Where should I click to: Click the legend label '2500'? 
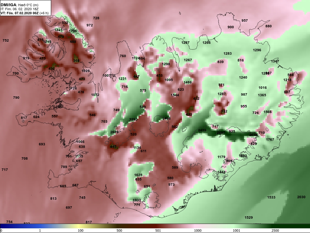point(275,231)
